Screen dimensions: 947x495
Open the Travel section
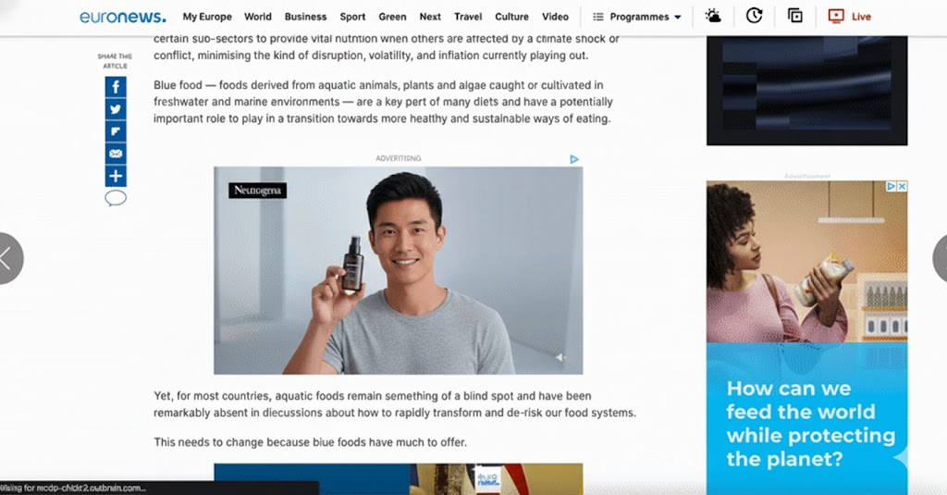(468, 17)
